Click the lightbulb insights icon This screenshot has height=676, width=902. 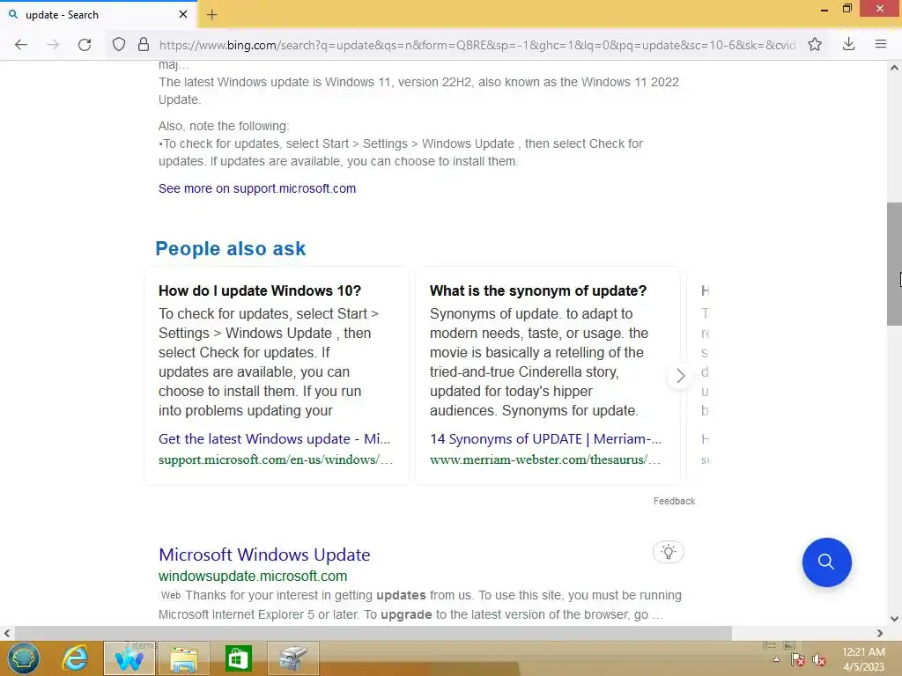coord(668,553)
